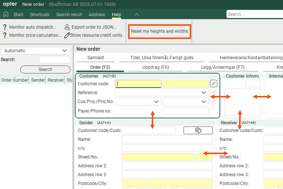Click the Customer code input field
283x189 pixels.
(x=138, y=83)
